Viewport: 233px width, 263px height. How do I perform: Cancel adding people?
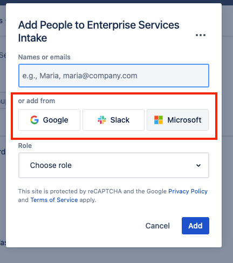click(157, 226)
